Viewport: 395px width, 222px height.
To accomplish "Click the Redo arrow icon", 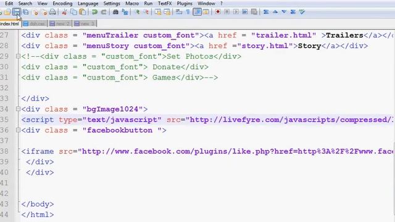I will coord(104,12).
